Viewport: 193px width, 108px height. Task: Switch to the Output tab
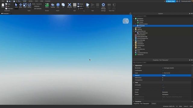tap(154, 103)
